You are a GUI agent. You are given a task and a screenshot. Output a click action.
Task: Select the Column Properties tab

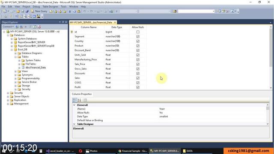tap(82, 94)
